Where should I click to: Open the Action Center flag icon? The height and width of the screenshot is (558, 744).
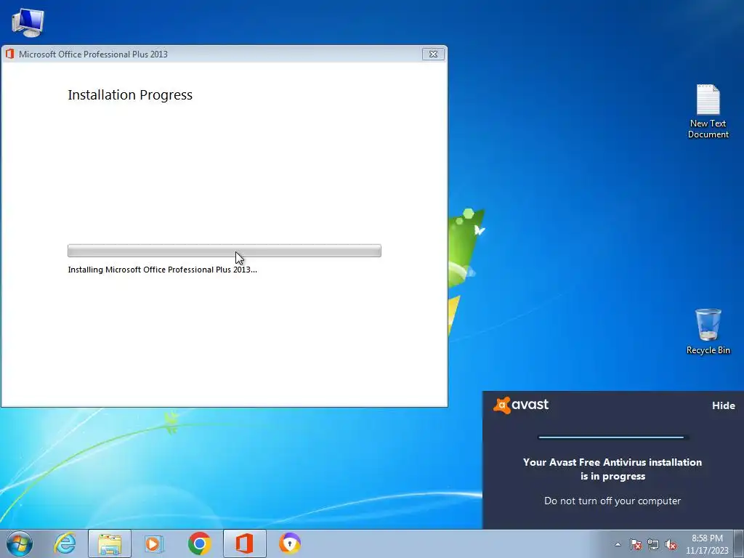[636, 544]
